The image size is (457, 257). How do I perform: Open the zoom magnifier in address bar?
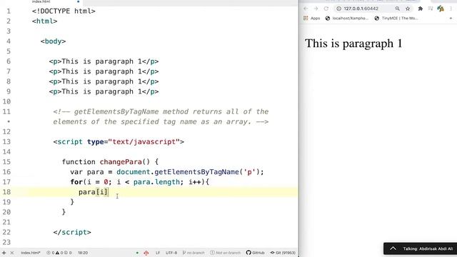(x=397, y=9)
